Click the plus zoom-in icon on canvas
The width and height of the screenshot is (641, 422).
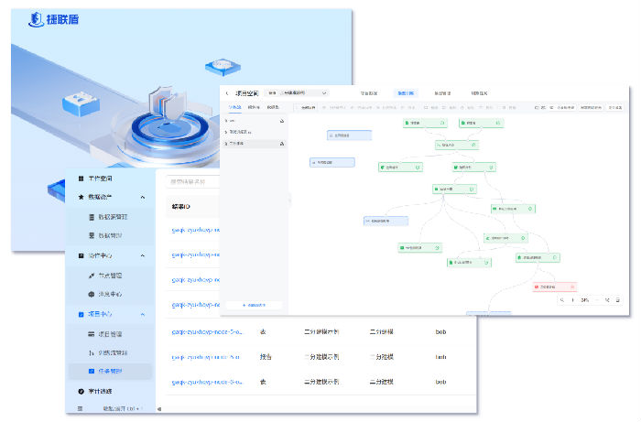(574, 299)
